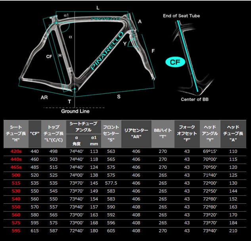Click the α1 label near the seat cluster
251x241 pixels.
pyautogui.click(x=66, y=15)
